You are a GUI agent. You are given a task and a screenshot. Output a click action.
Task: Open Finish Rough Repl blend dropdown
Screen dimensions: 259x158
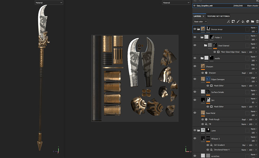pyautogui.click(x=245, y=119)
